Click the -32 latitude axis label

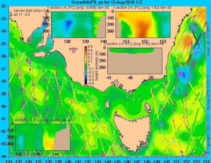tap(3, 6)
